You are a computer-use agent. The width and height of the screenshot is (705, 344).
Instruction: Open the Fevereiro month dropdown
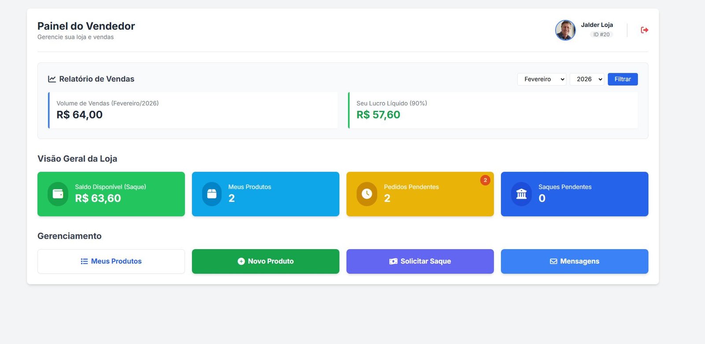(x=542, y=79)
